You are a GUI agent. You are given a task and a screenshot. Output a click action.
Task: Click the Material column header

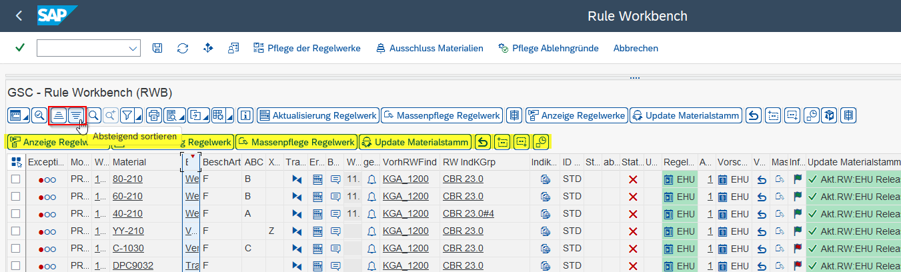(x=129, y=162)
